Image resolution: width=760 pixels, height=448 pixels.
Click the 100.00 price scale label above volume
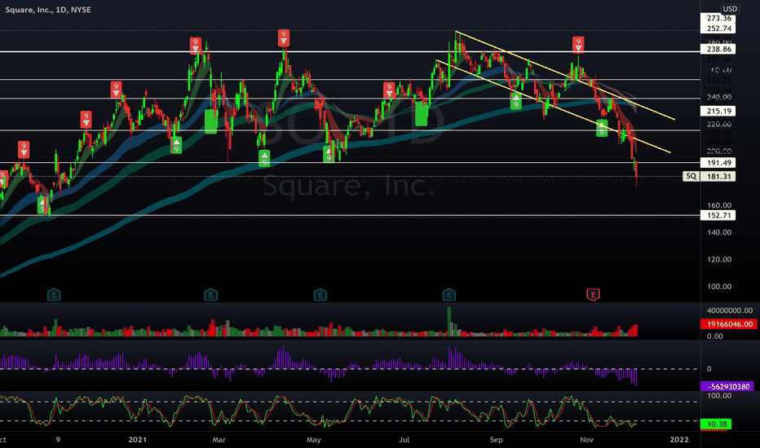[x=718, y=286]
